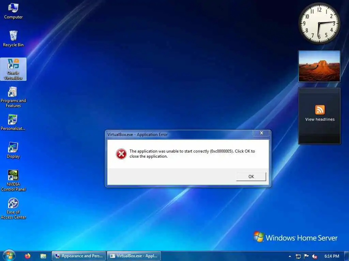349x261 pixels.
Task: Select Programs and Features shortcut
Action: 13,97
